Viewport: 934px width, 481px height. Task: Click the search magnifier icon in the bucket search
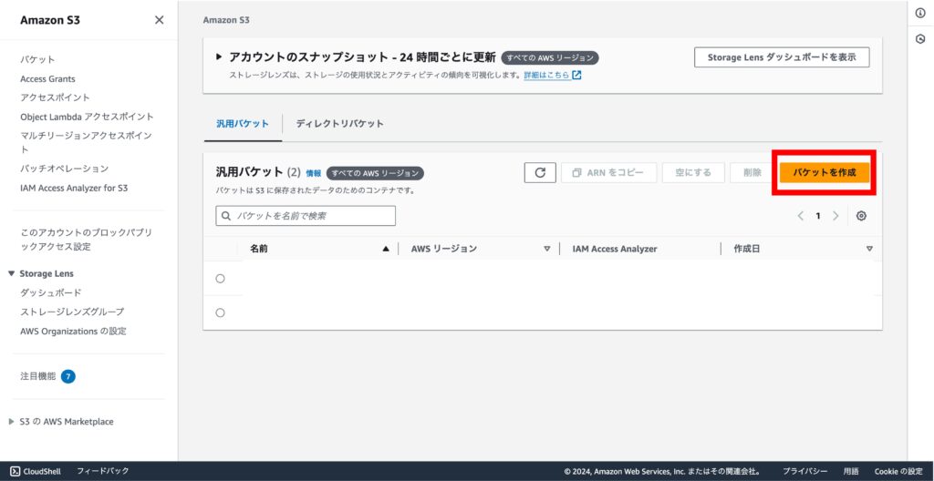[x=226, y=216]
